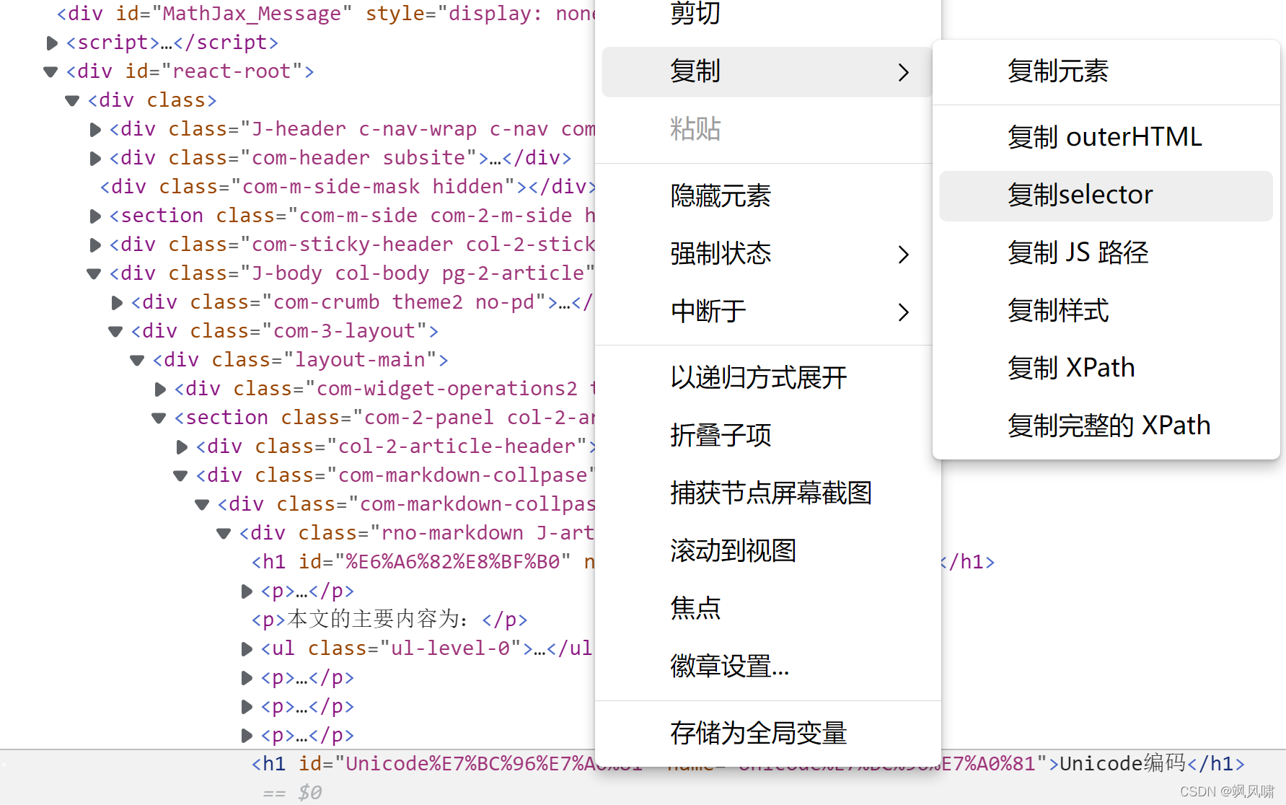Expand the com-widget-operations2 div
Image resolution: width=1286 pixels, height=805 pixels.
(159, 390)
